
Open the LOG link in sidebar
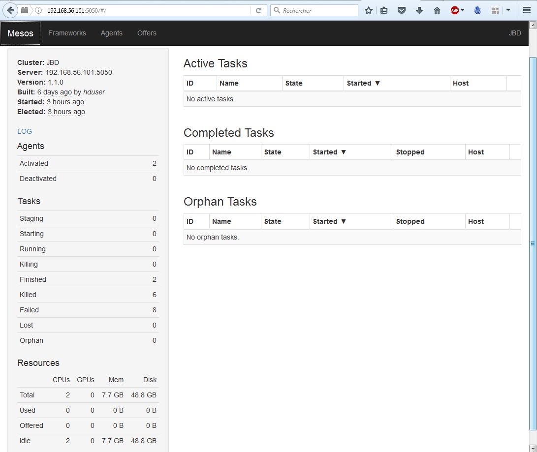click(25, 131)
